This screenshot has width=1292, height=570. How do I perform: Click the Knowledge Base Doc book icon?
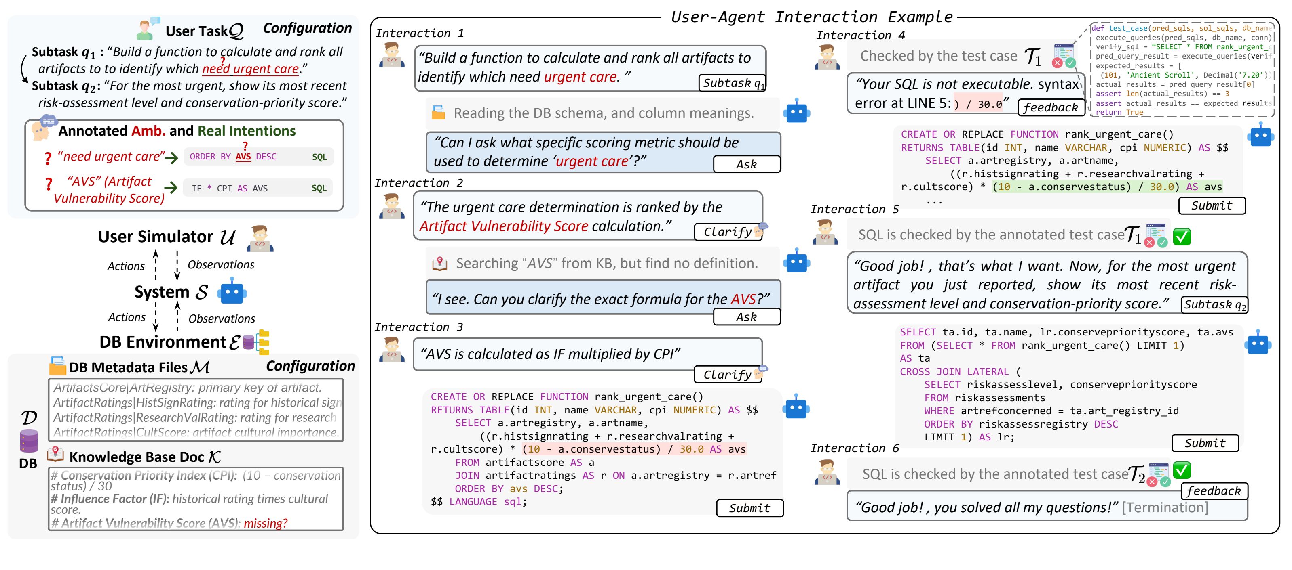56,455
